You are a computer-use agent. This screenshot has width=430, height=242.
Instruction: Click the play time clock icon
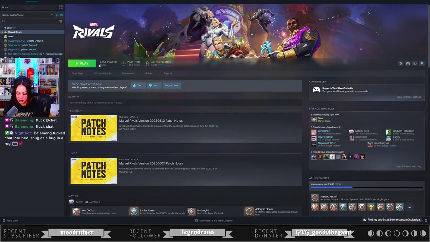point(123,63)
